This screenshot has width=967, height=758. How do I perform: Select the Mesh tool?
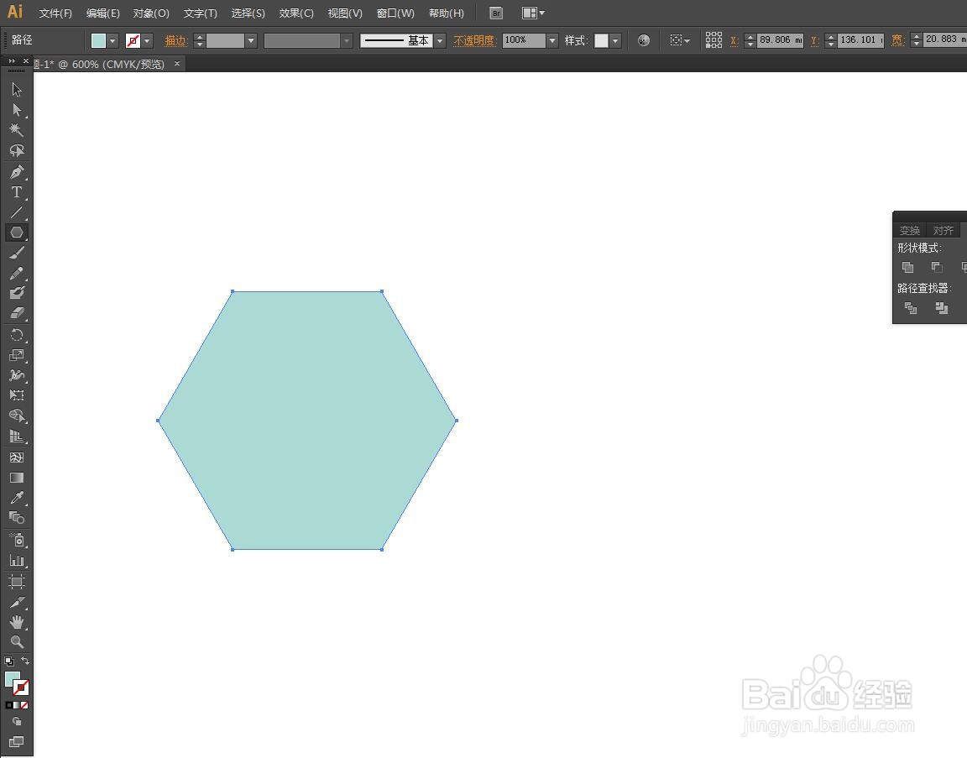[17, 457]
